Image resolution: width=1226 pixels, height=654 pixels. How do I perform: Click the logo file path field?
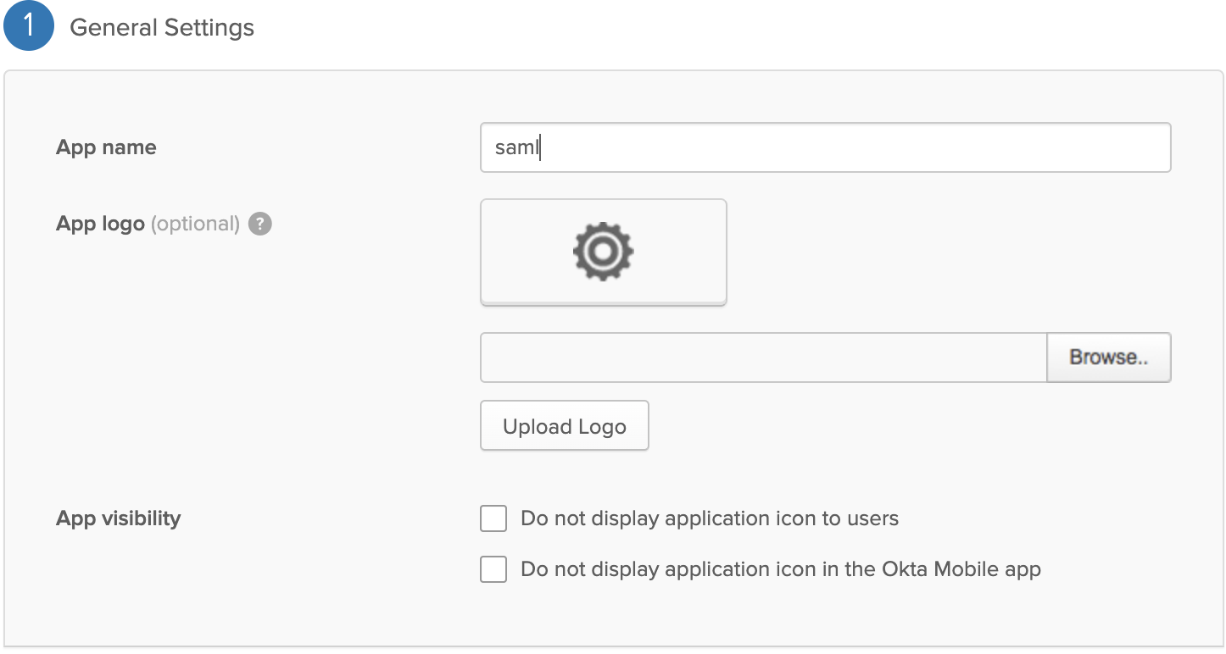(763, 357)
